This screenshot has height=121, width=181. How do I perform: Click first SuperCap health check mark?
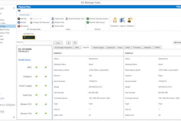click(x=37, y=95)
